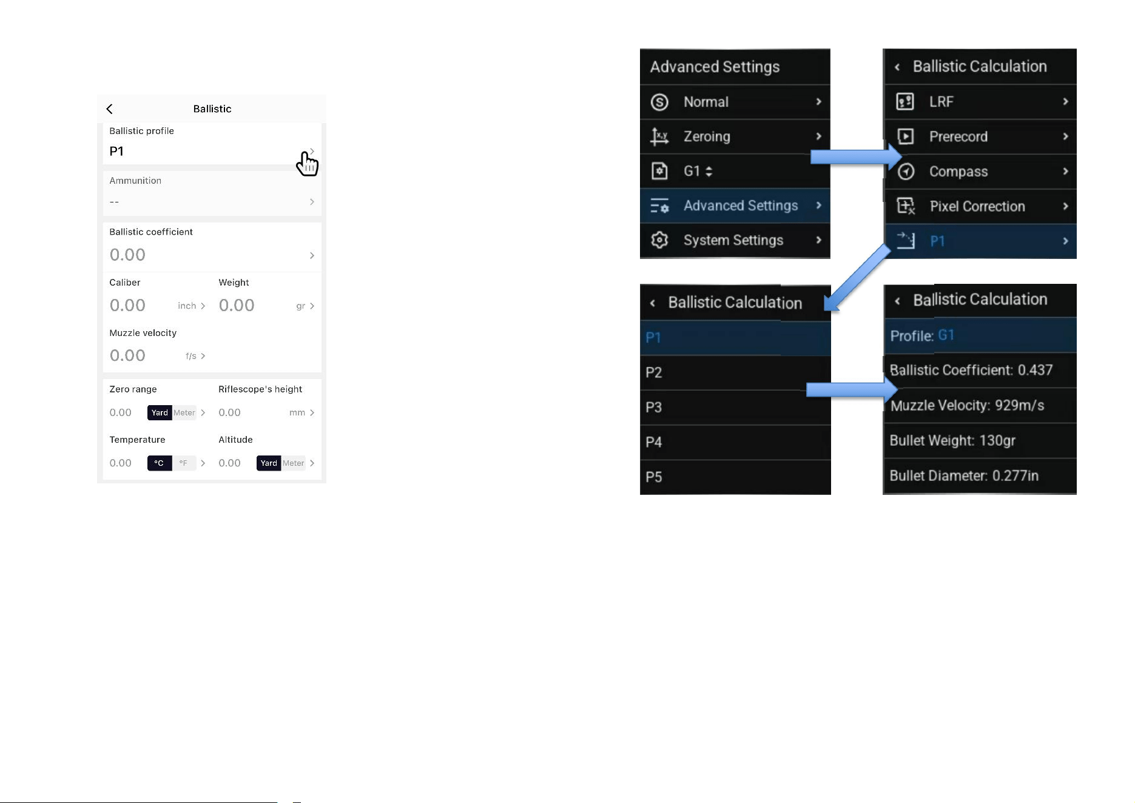This screenshot has width=1135, height=803.
Task: Click the Zero range 0.00 value
Action: 120,412
